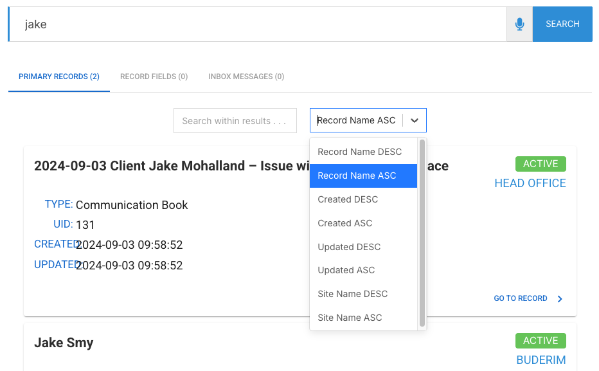Pick 'Updated ASC' from the sort list

pos(363,270)
